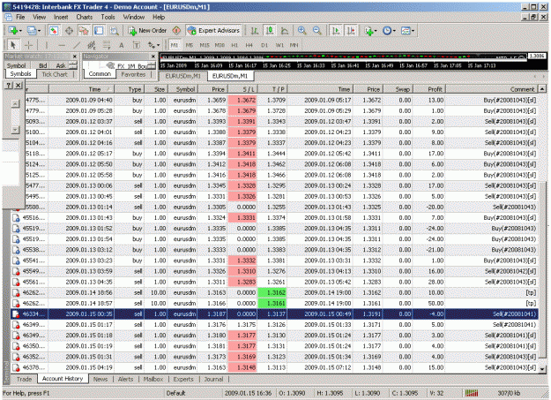Toggle the M1 timeframe
Image resolution: width=551 pixels, height=400 pixels.
tap(175, 45)
